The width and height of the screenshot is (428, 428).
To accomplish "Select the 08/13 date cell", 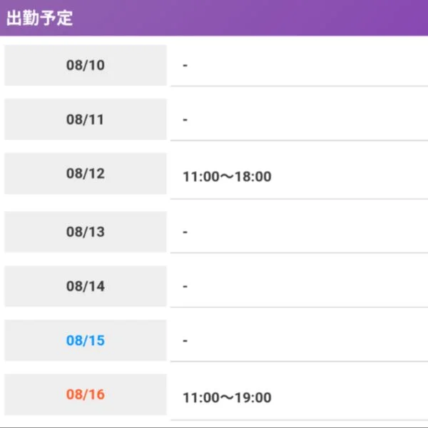I will coord(86,232).
